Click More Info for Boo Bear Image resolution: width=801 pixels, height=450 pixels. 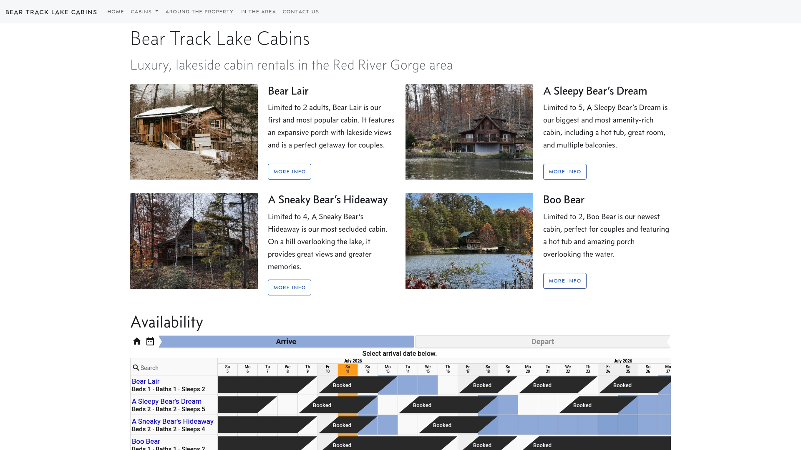click(565, 281)
